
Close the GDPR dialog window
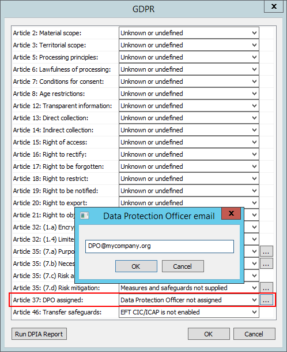[x=274, y=6]
